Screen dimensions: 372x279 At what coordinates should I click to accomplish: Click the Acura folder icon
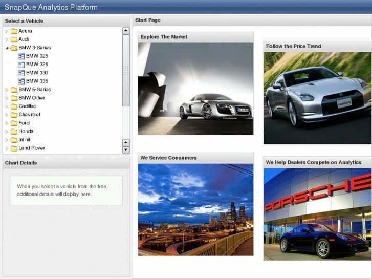click(x=14, y=31)
